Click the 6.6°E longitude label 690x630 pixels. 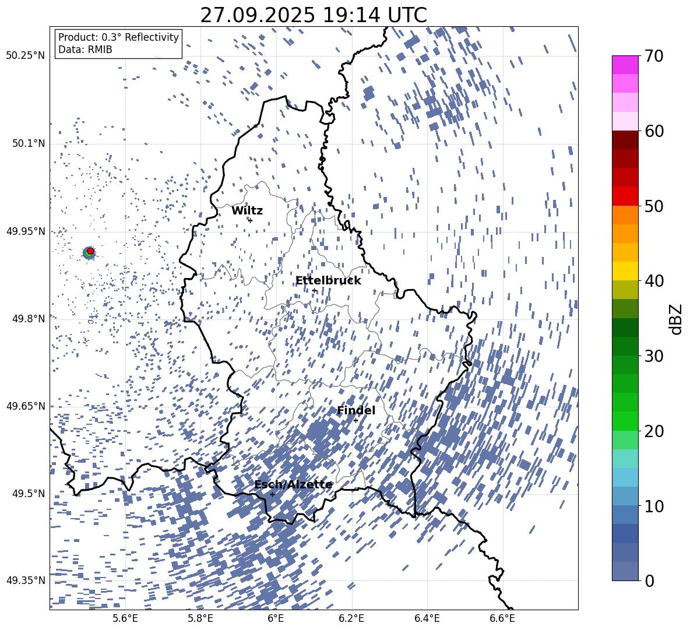(502, 618)
